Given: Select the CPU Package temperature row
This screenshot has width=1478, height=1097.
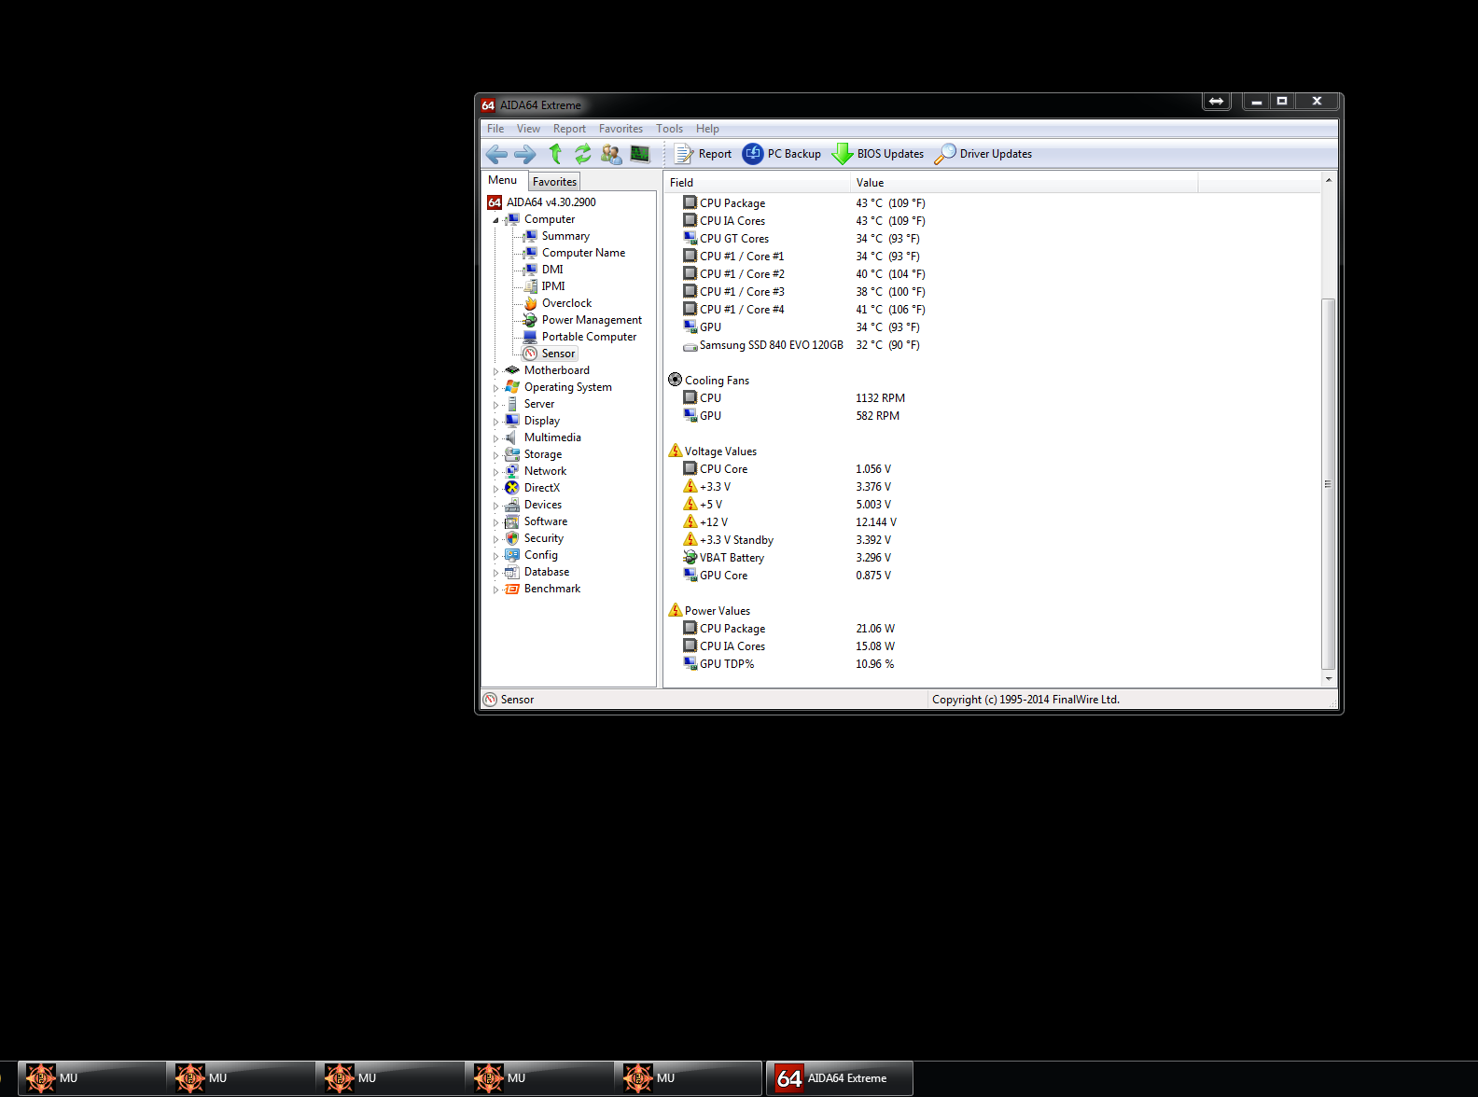Looking at the screenshot, I should tap(991, 203).
